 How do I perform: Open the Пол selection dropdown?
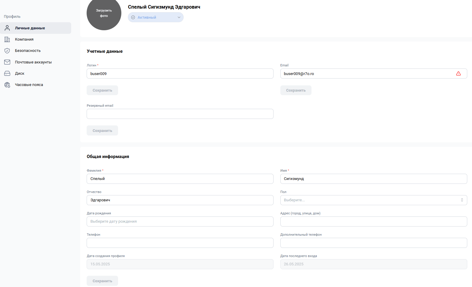click(374, 200)
